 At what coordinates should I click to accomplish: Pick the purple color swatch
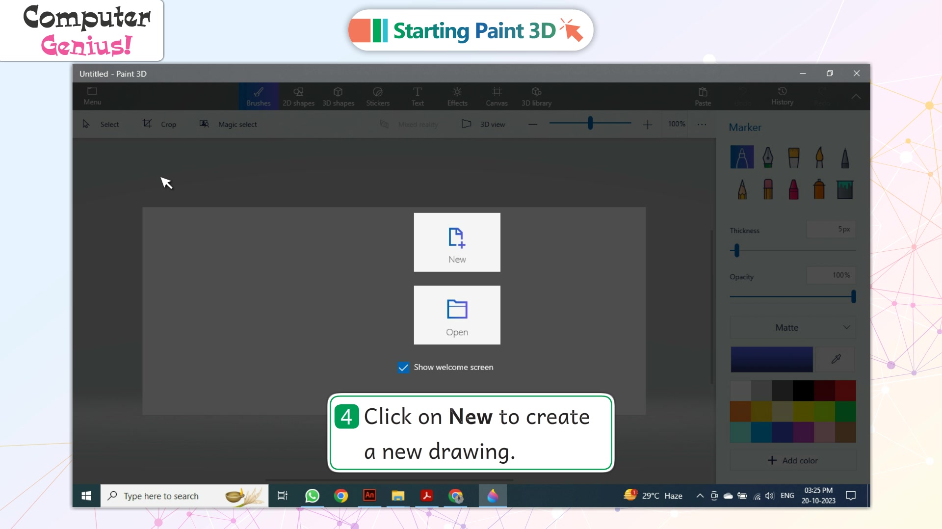click(x=803, y=432)
